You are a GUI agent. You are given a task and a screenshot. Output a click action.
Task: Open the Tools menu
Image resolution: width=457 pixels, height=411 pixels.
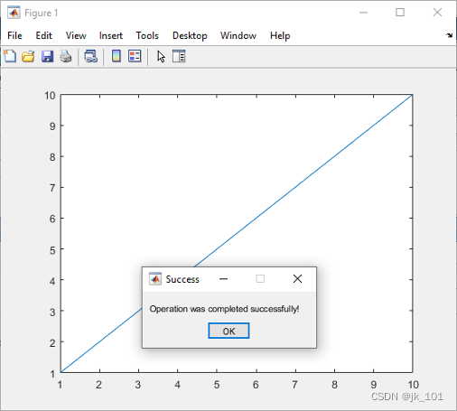tap(147, 35)
